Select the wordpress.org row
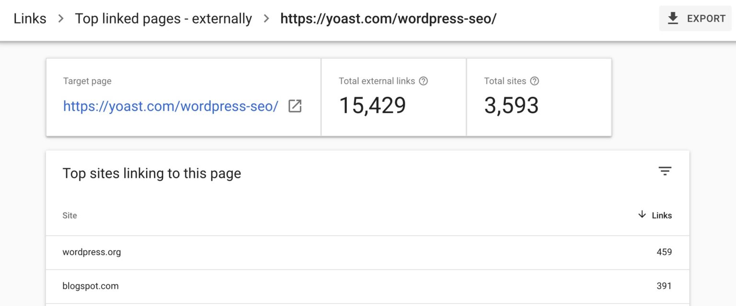Viewport: 736px width, 306px height. pyautogui.click(x=368, y=252)
